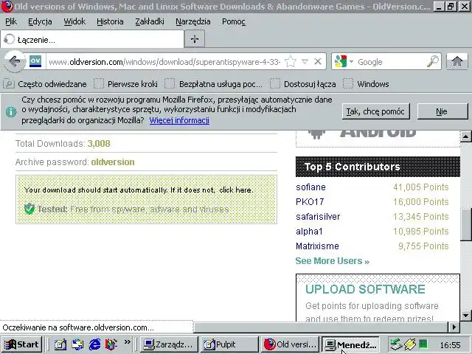Open contributor Matrixisme profile

[317, 246]
